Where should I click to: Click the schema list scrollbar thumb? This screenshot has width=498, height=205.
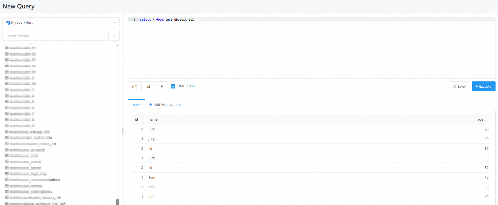click(117, 202)
